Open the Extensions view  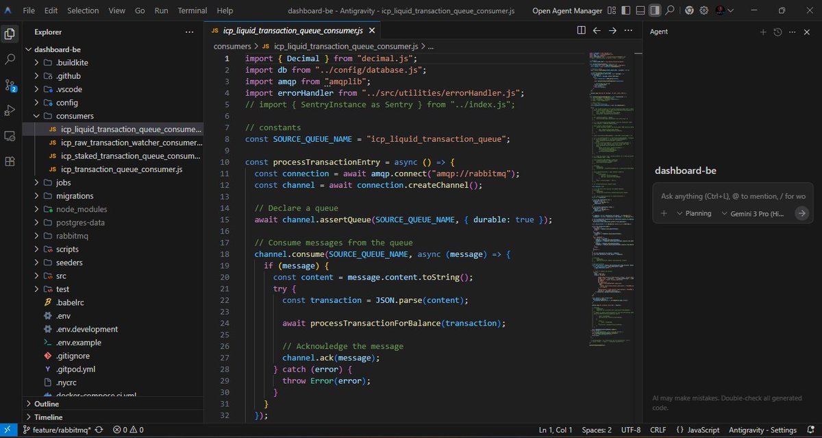(10, 161)
